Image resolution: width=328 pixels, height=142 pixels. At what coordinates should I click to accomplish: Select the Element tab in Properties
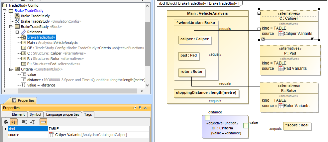(x=18, y=114)
